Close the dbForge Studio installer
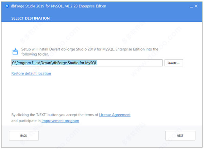 click(196, 6)
